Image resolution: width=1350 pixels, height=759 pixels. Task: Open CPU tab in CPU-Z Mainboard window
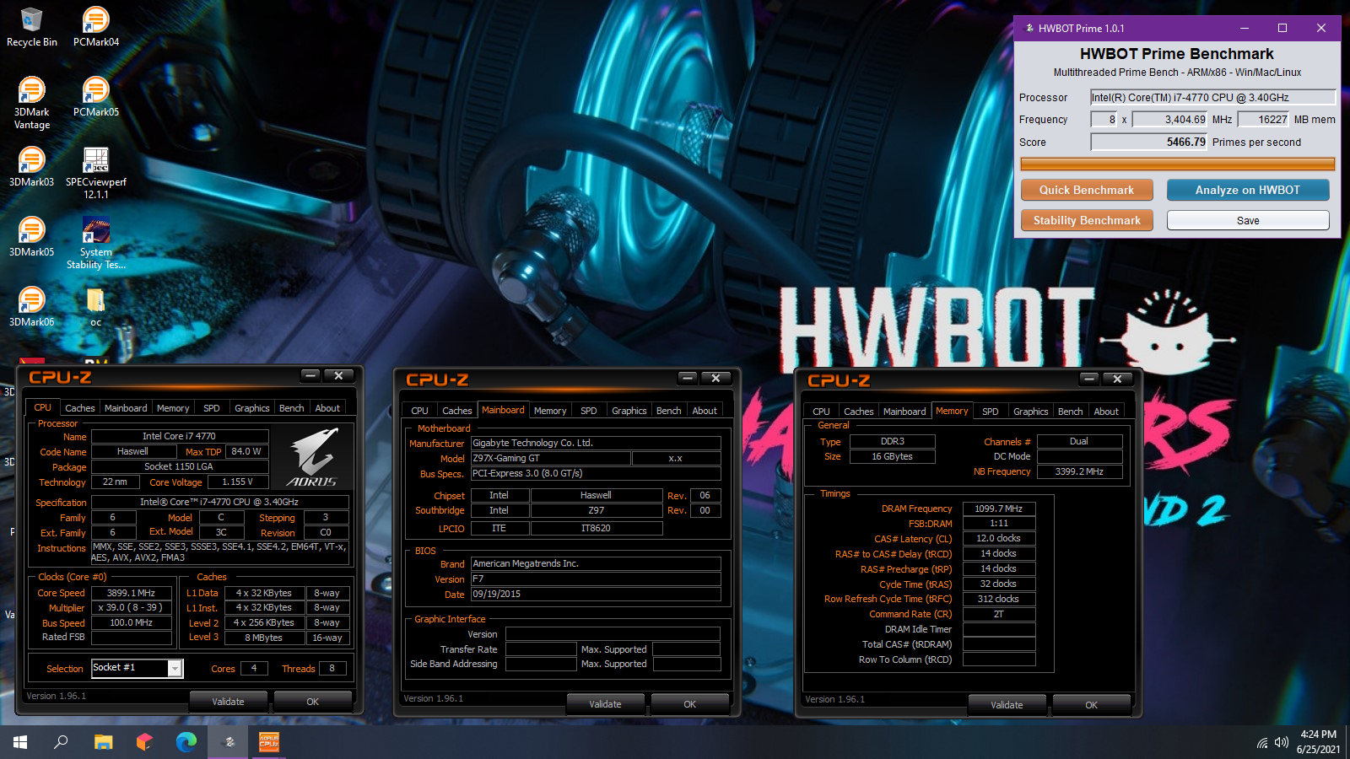pyautogui.click(x=420, y=411)
